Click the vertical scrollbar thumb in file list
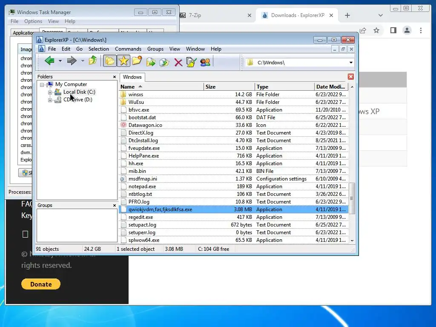Image resolution: width=436 pixels, height=327 pixels. pos(352,198)
